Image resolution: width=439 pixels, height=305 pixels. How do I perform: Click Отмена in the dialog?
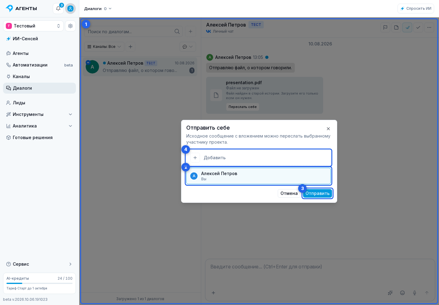coord(289,193)
